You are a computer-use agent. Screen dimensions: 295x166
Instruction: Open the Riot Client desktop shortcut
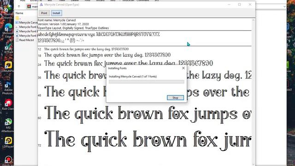tap(8, 105)
